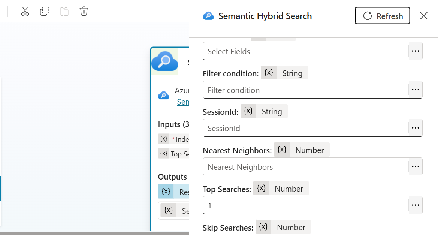The height and width of the screenshot is (235, 438).
Task: Click the Nearest Neighbors label text
Action: point(237,151)
